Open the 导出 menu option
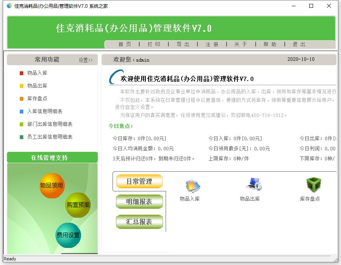Viewport: 341px width, 265px height. [183, 44]
